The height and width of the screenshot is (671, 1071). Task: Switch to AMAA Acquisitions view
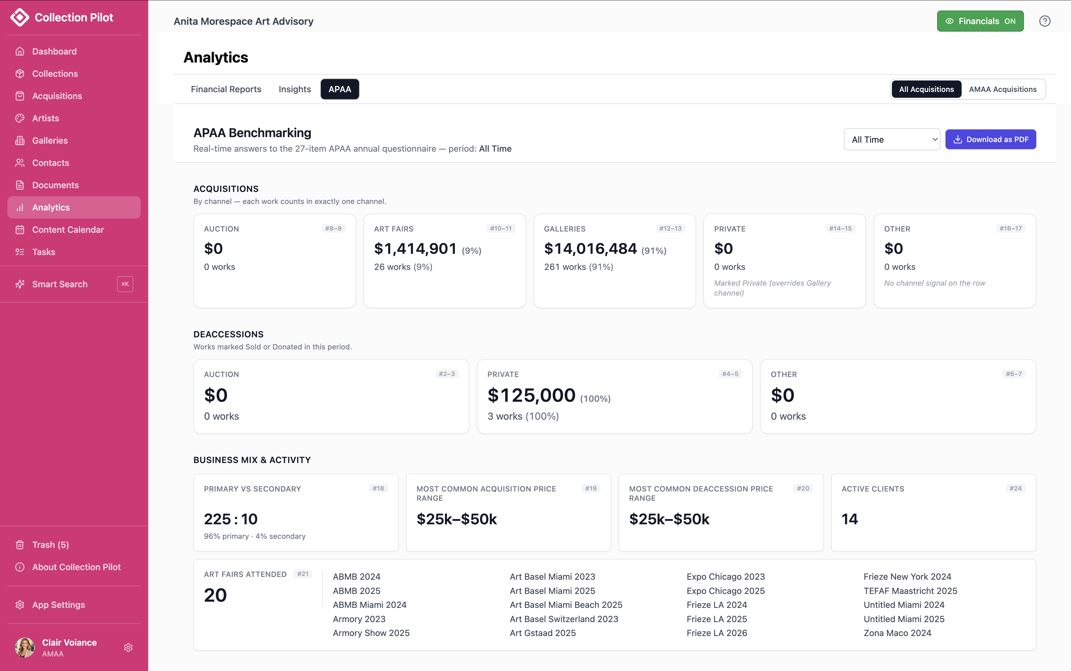click(x=1002, y=89)
